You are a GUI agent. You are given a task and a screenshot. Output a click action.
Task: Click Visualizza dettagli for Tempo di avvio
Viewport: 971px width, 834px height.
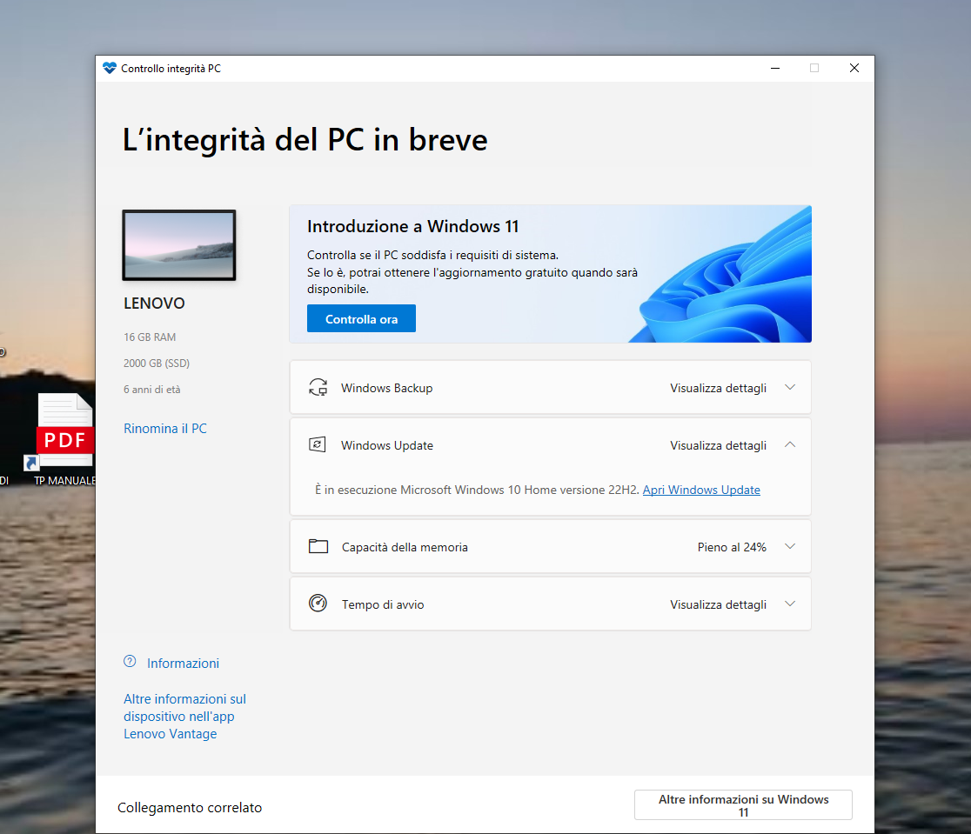[719, 605]
